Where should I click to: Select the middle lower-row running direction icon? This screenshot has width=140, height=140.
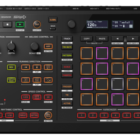[x=37, y=80]
